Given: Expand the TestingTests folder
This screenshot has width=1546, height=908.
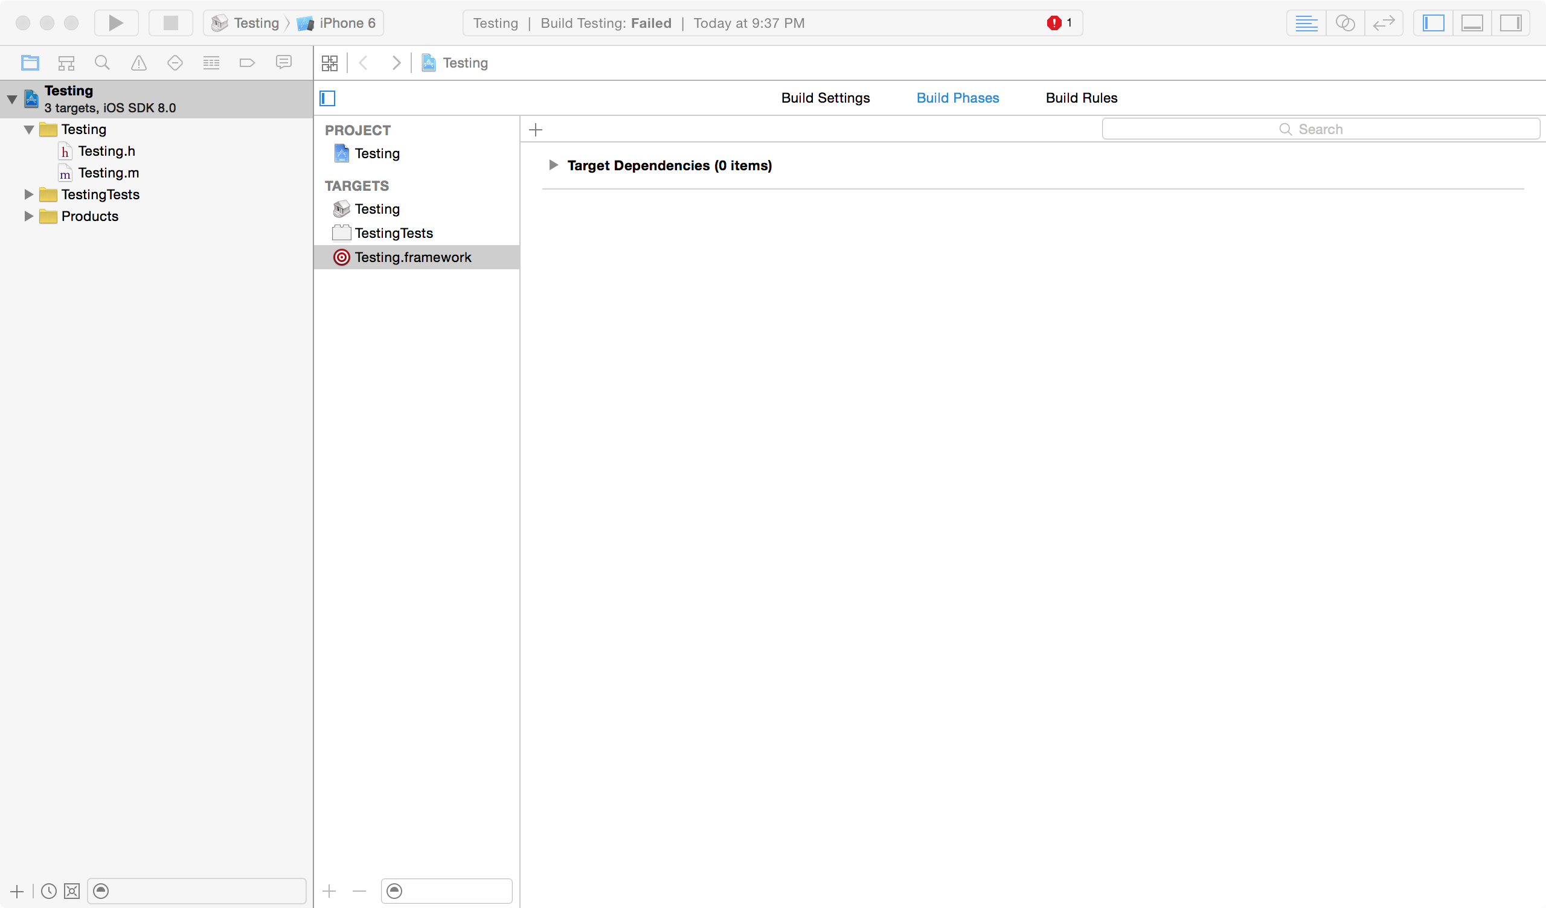Looking at the screenshot, I should tap(28, 194).
